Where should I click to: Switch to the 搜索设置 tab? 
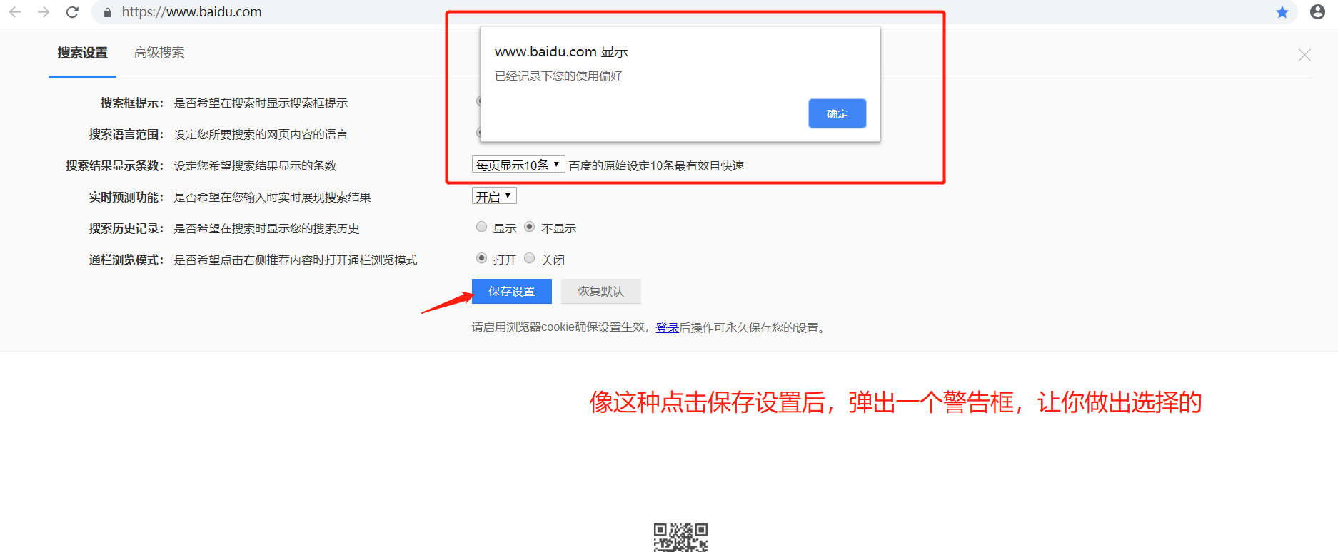83,53
